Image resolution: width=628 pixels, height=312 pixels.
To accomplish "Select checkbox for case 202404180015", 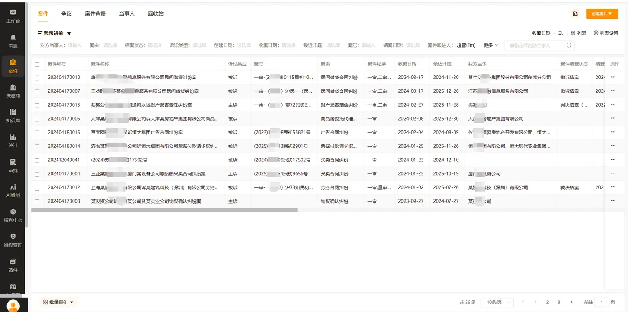I will click(x=37, y=133).
